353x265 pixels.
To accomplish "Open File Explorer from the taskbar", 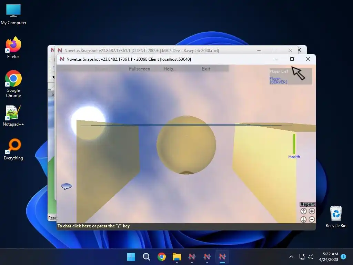I will tap(177, 257).
